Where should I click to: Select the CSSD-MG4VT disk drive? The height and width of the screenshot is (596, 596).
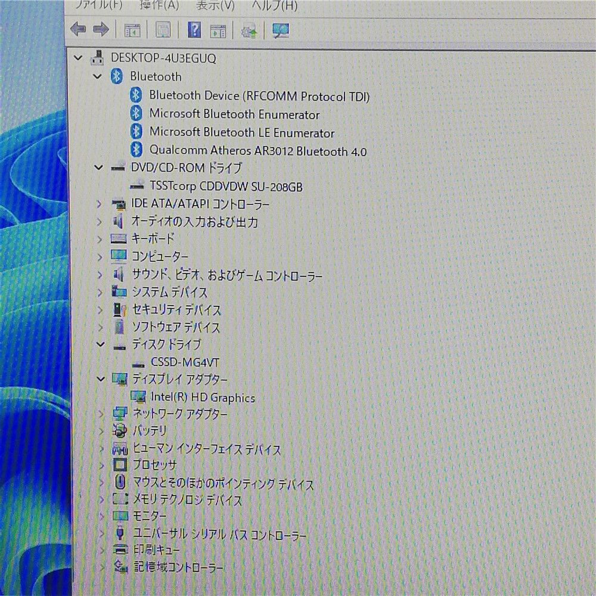(x=185, y=362)
